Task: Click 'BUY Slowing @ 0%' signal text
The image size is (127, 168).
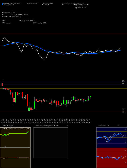Action: pyautogui.click(x=40, y=23)
